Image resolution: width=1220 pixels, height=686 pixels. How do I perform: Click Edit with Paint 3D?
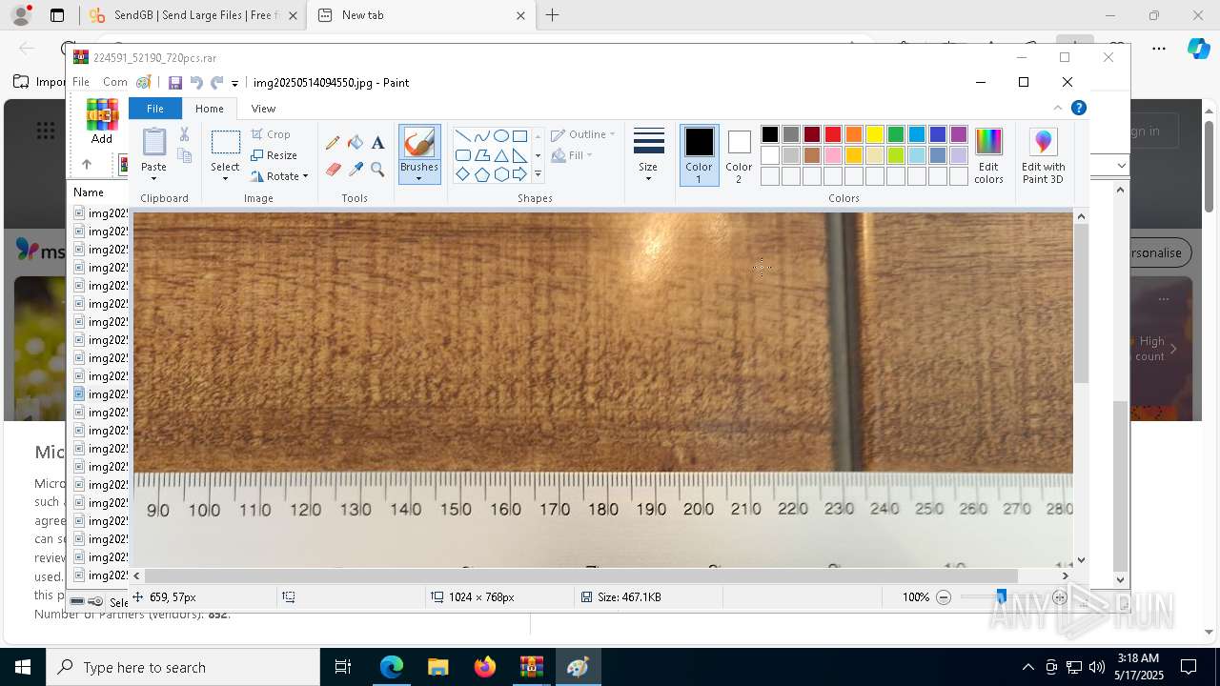[1044, 156]
